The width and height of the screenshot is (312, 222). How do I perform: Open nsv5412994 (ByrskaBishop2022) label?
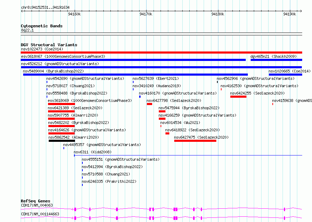pyautogui.click(x=112, y=167)
